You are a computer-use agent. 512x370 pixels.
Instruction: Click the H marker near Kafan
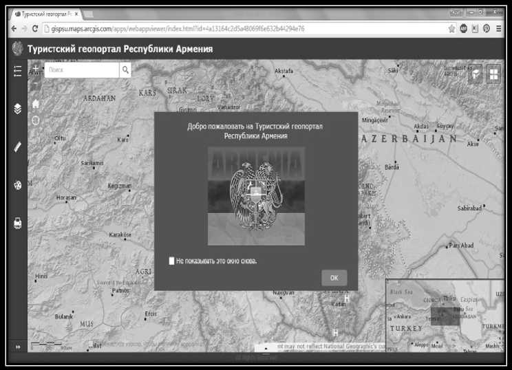[347, 298]
